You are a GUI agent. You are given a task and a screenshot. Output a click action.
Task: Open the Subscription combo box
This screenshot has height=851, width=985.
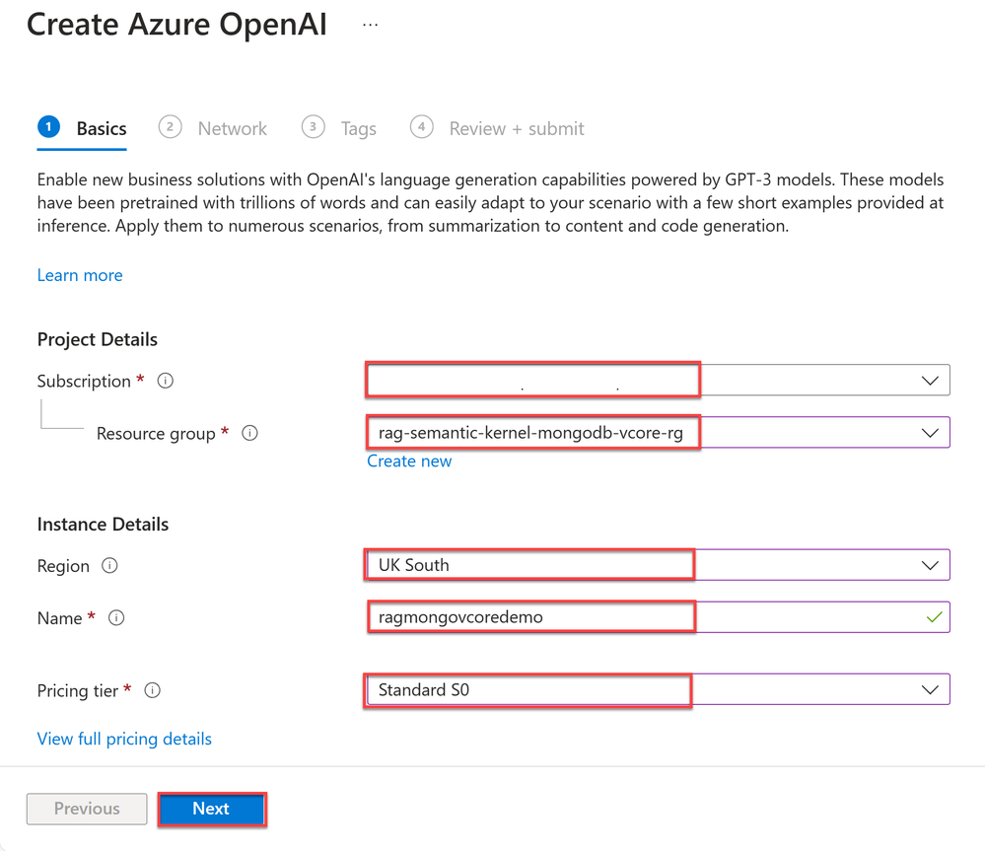(658, 380)
